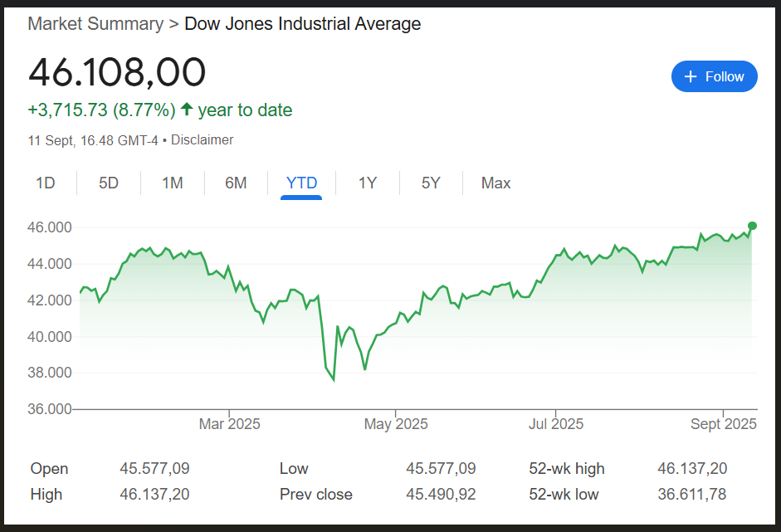Click the green endpoint dot on chart
The width and height of the screenshot is (781, 532).
point(752,226)
